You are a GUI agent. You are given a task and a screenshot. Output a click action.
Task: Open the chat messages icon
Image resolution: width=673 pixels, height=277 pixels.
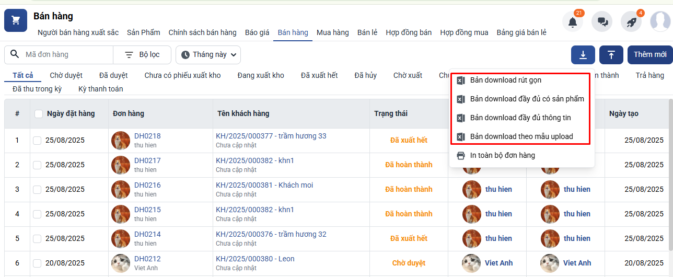click(x=602, y=22)
